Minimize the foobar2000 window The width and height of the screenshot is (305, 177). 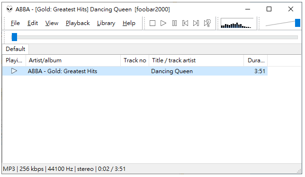[248, 9]
